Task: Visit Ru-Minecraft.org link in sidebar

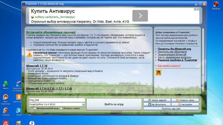Action: [x=174, y=49]
